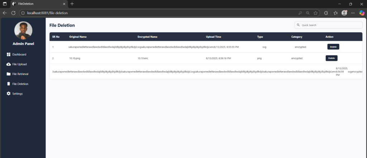Screen dimensions: 367x158
Task: Click the SR No column header
Action: tap(56, 37)
